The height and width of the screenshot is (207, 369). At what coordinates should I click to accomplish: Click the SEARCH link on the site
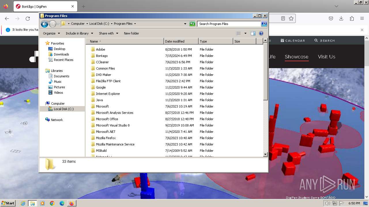click(x=325, y=41)
